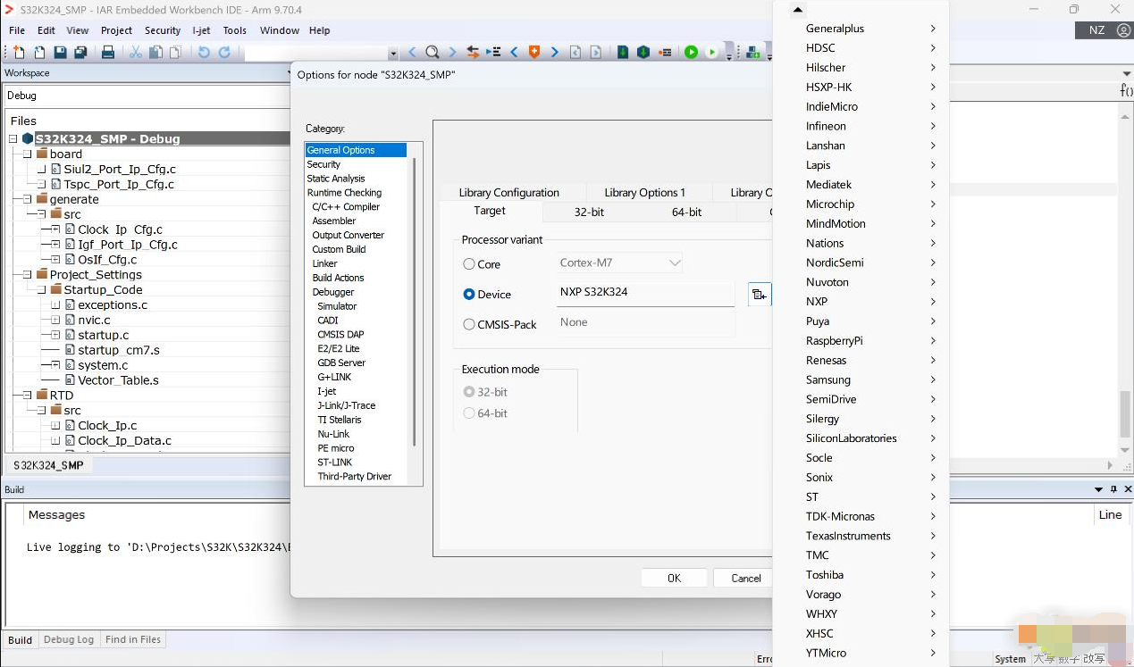Viewport: 1134px width, 667px height.
Task: Click the NXP S32K324 device field
Action: [x=645, y=293]
